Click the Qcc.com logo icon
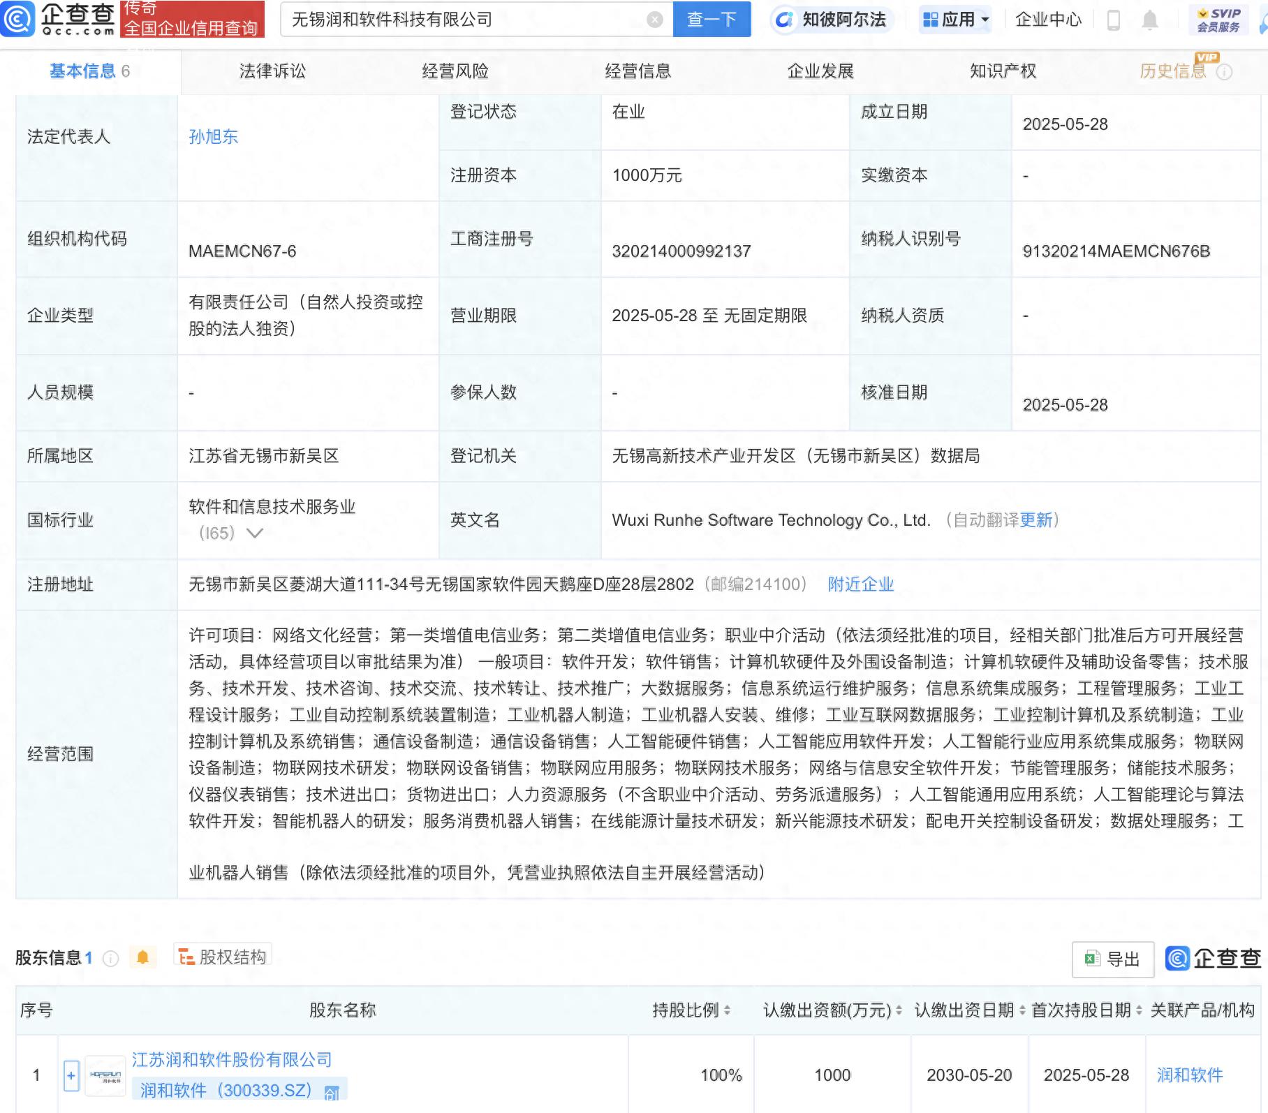 click(17, 19)
